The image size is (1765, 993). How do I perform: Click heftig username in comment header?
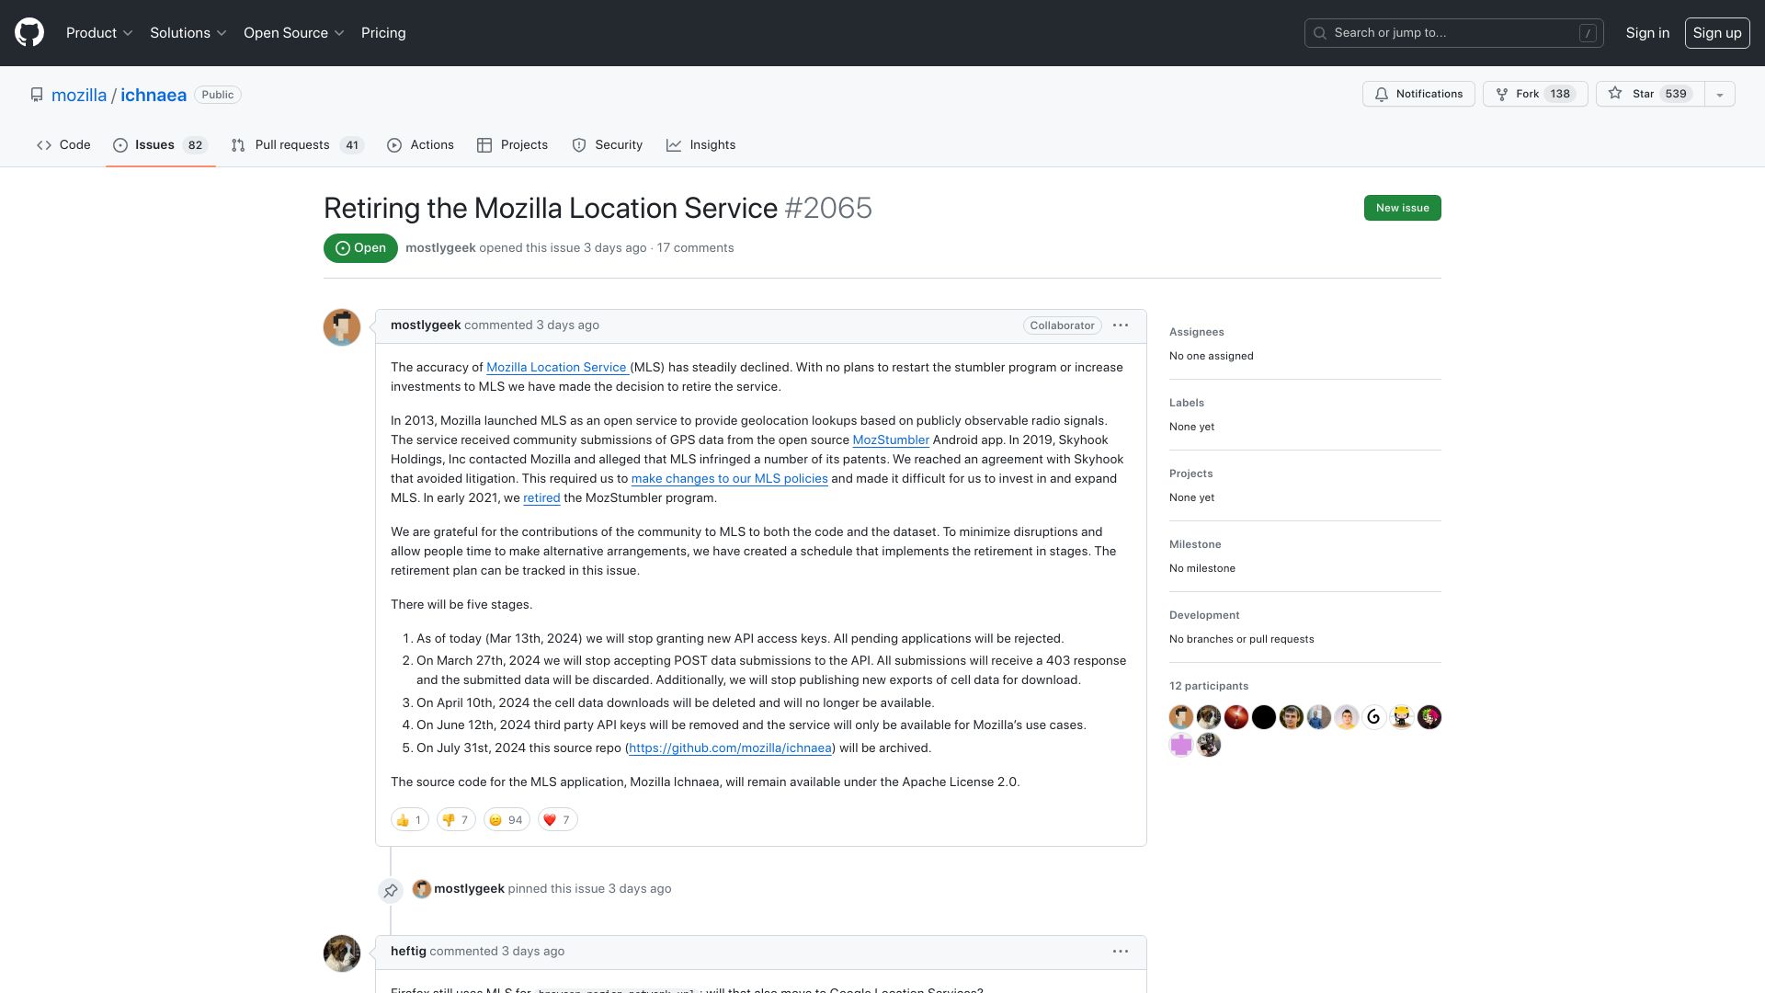(408, 952)
